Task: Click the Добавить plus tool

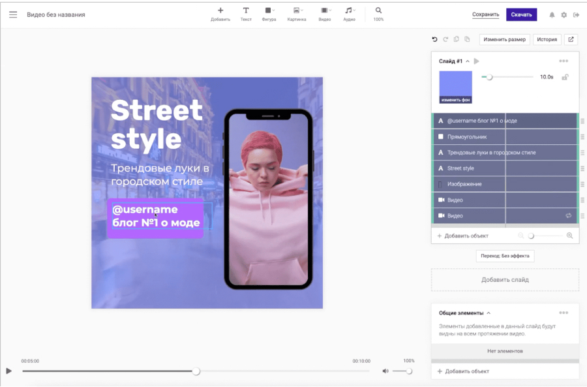Action: pyautogui.click(x=220, y=14)
